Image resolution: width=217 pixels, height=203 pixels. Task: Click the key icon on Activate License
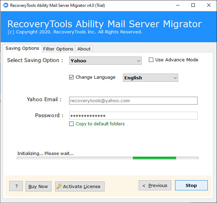coord(59,186)
